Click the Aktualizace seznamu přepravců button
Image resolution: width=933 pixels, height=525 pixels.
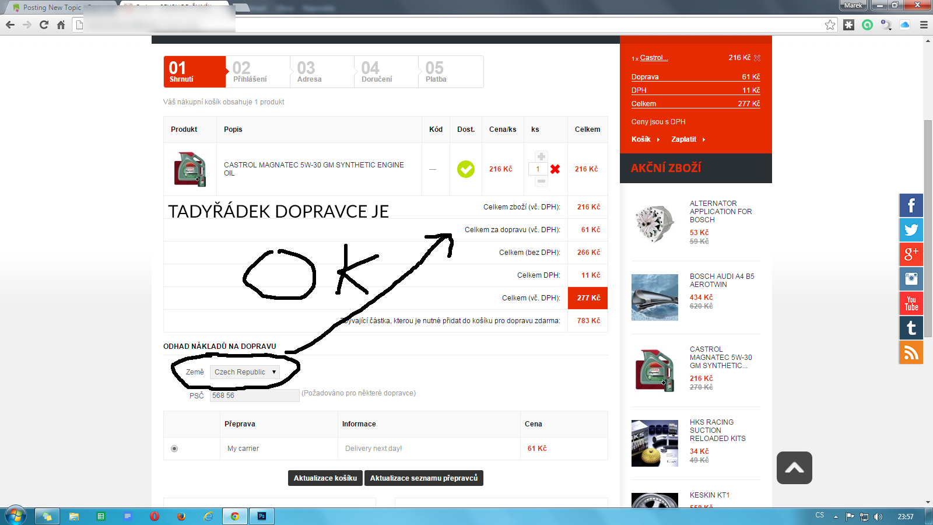[x=424, y=478]
